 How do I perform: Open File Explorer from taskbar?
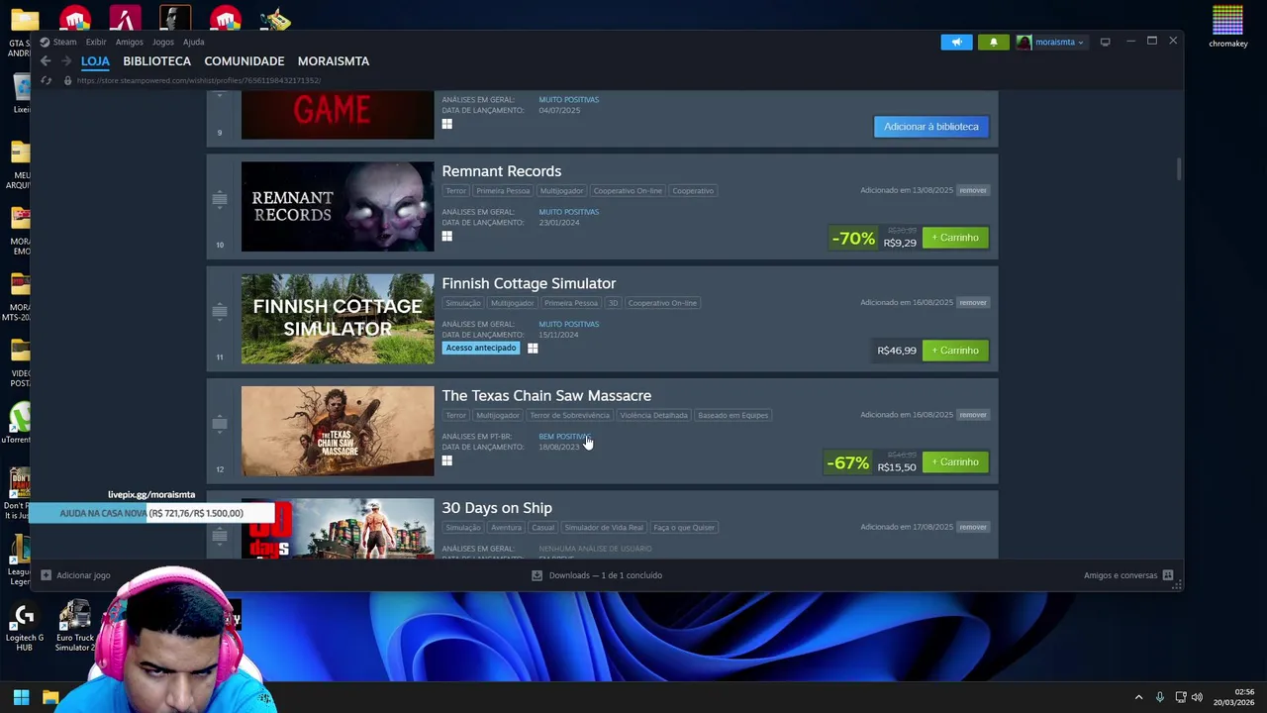50,697
